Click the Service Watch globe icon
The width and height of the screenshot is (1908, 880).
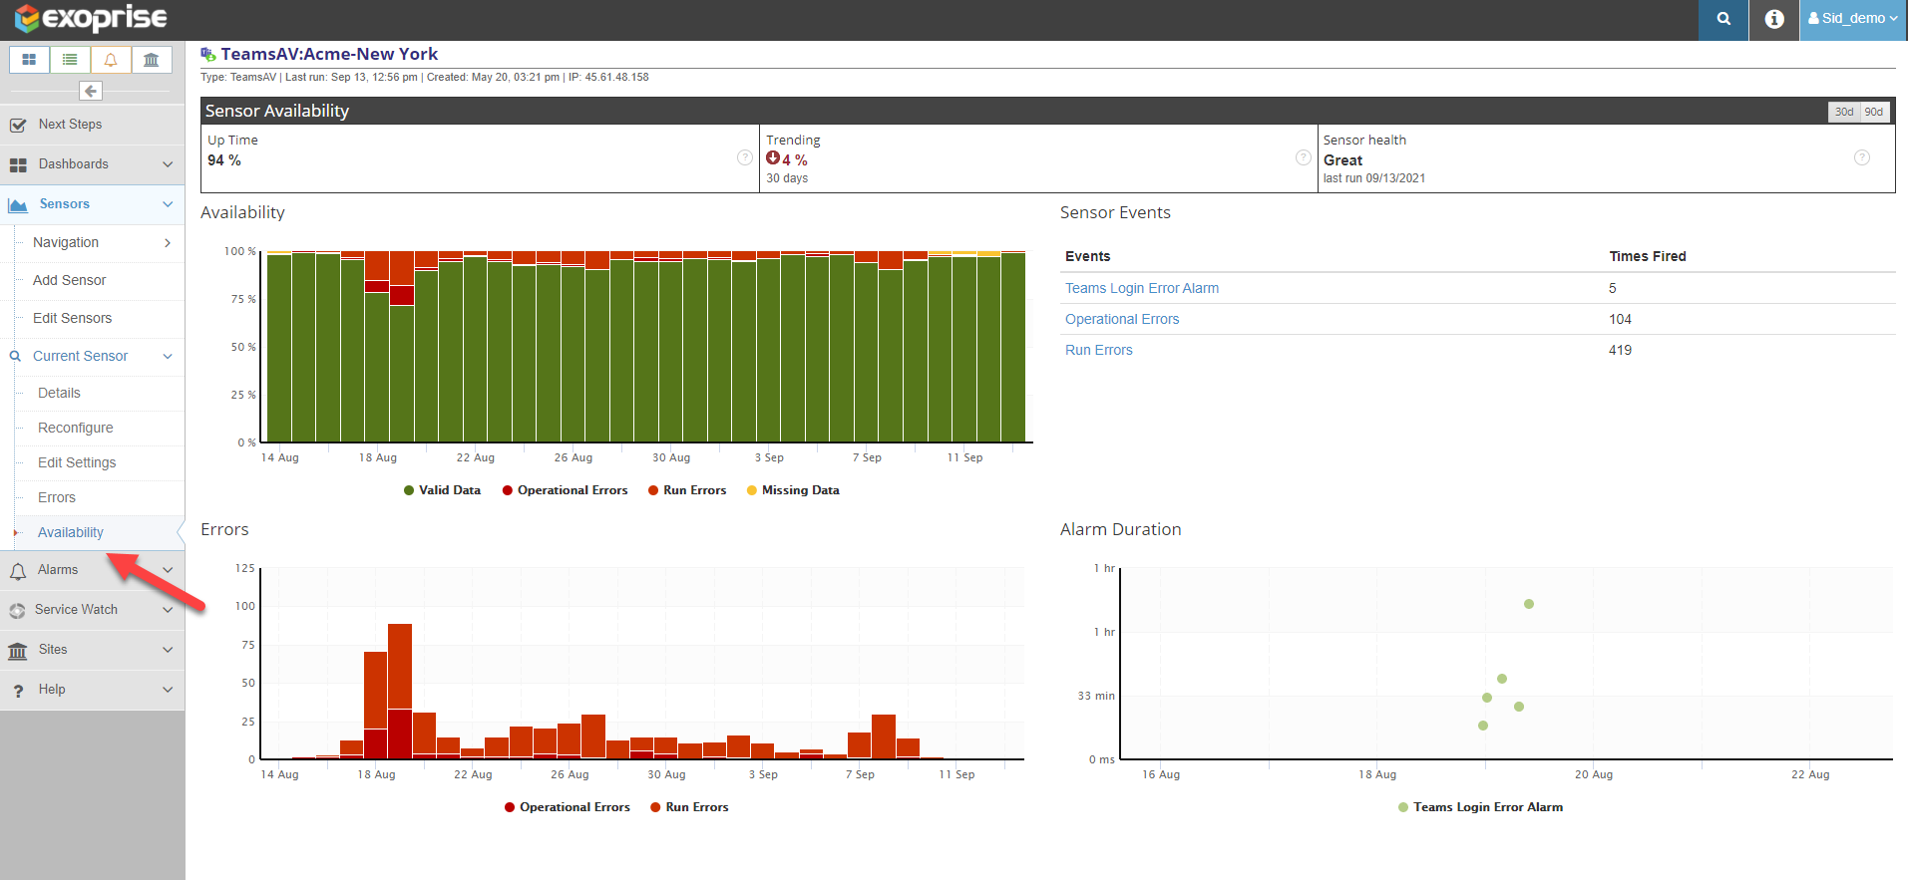click(17, 611)
